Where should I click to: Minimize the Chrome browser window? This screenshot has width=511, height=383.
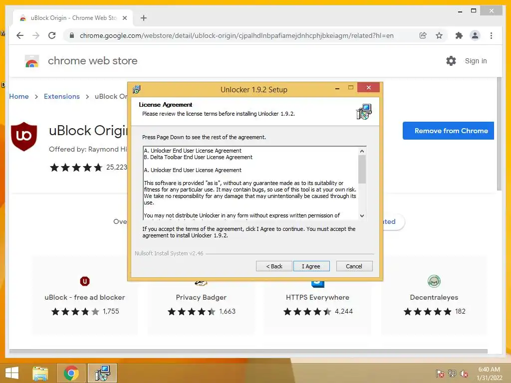point(460,11)
